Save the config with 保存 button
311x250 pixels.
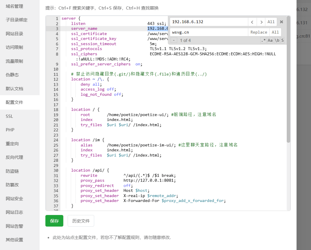click(x=54, y=221)
